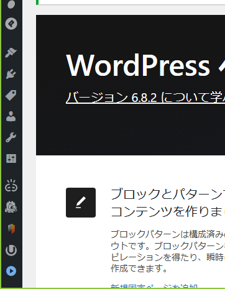The height and width of the screenshot is (289, 225).
Task: Expand the sidebar with blue play button
Action: (11, 271)
